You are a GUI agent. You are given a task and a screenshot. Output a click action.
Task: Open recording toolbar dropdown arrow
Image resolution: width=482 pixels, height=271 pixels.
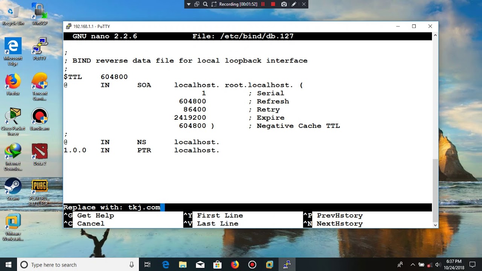pos(189,4)
